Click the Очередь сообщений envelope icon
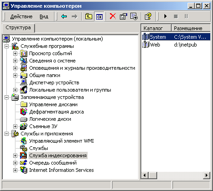 [x=24, y=163]
